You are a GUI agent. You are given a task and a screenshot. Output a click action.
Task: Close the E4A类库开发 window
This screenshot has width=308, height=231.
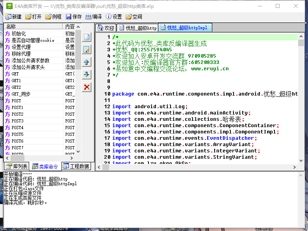(x=296, y=6)
